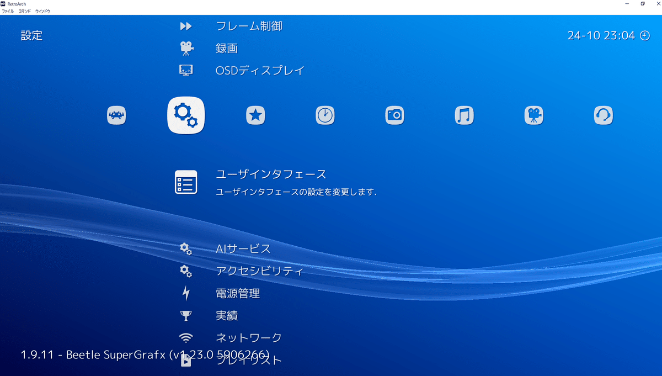Open the Favorites star icon tab
662x376 pixels.
tap(255, 115)
